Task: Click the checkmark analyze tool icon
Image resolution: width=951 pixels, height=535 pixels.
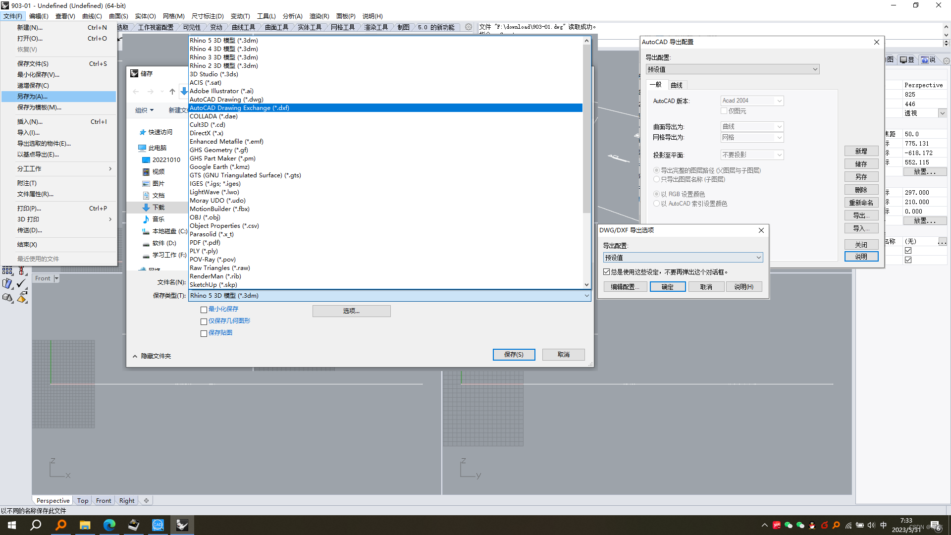Action: coord(21,283)
